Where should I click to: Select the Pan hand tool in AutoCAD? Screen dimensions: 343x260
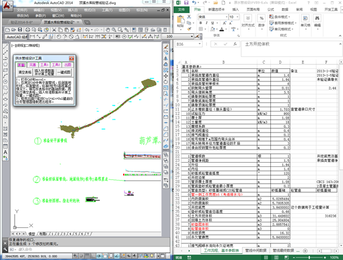click(x=108, y=30)
